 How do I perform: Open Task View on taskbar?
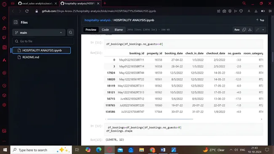(x=77, y=150)
